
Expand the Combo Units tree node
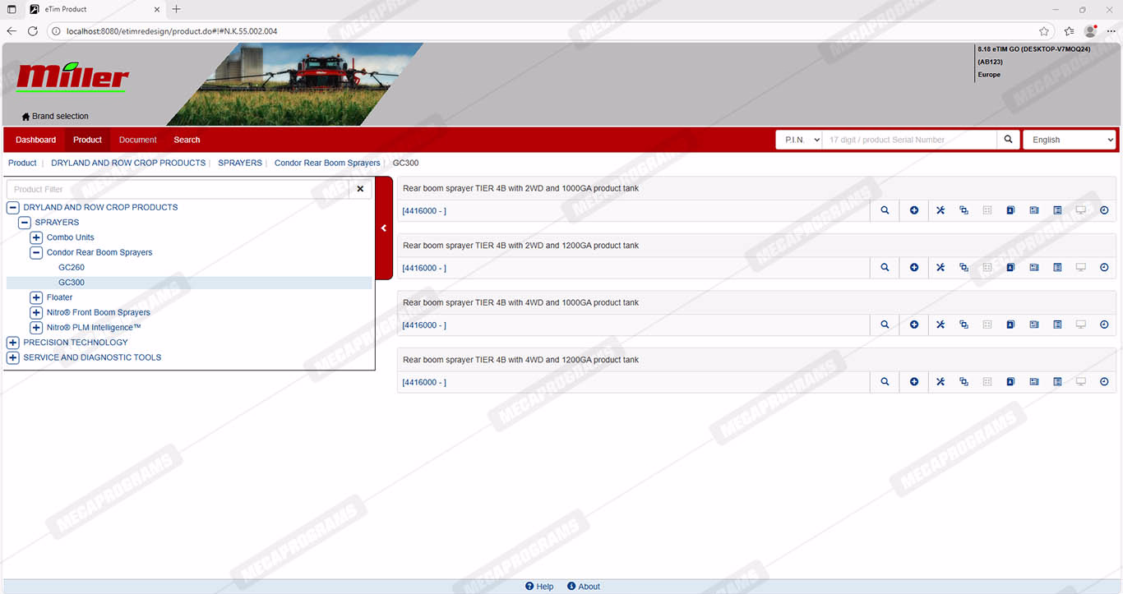(x=36, y=237)
